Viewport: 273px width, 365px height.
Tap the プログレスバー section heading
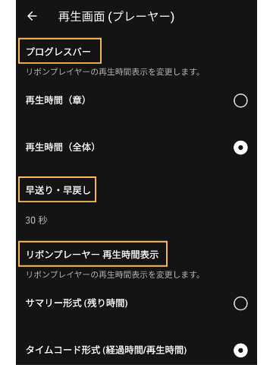58,52
